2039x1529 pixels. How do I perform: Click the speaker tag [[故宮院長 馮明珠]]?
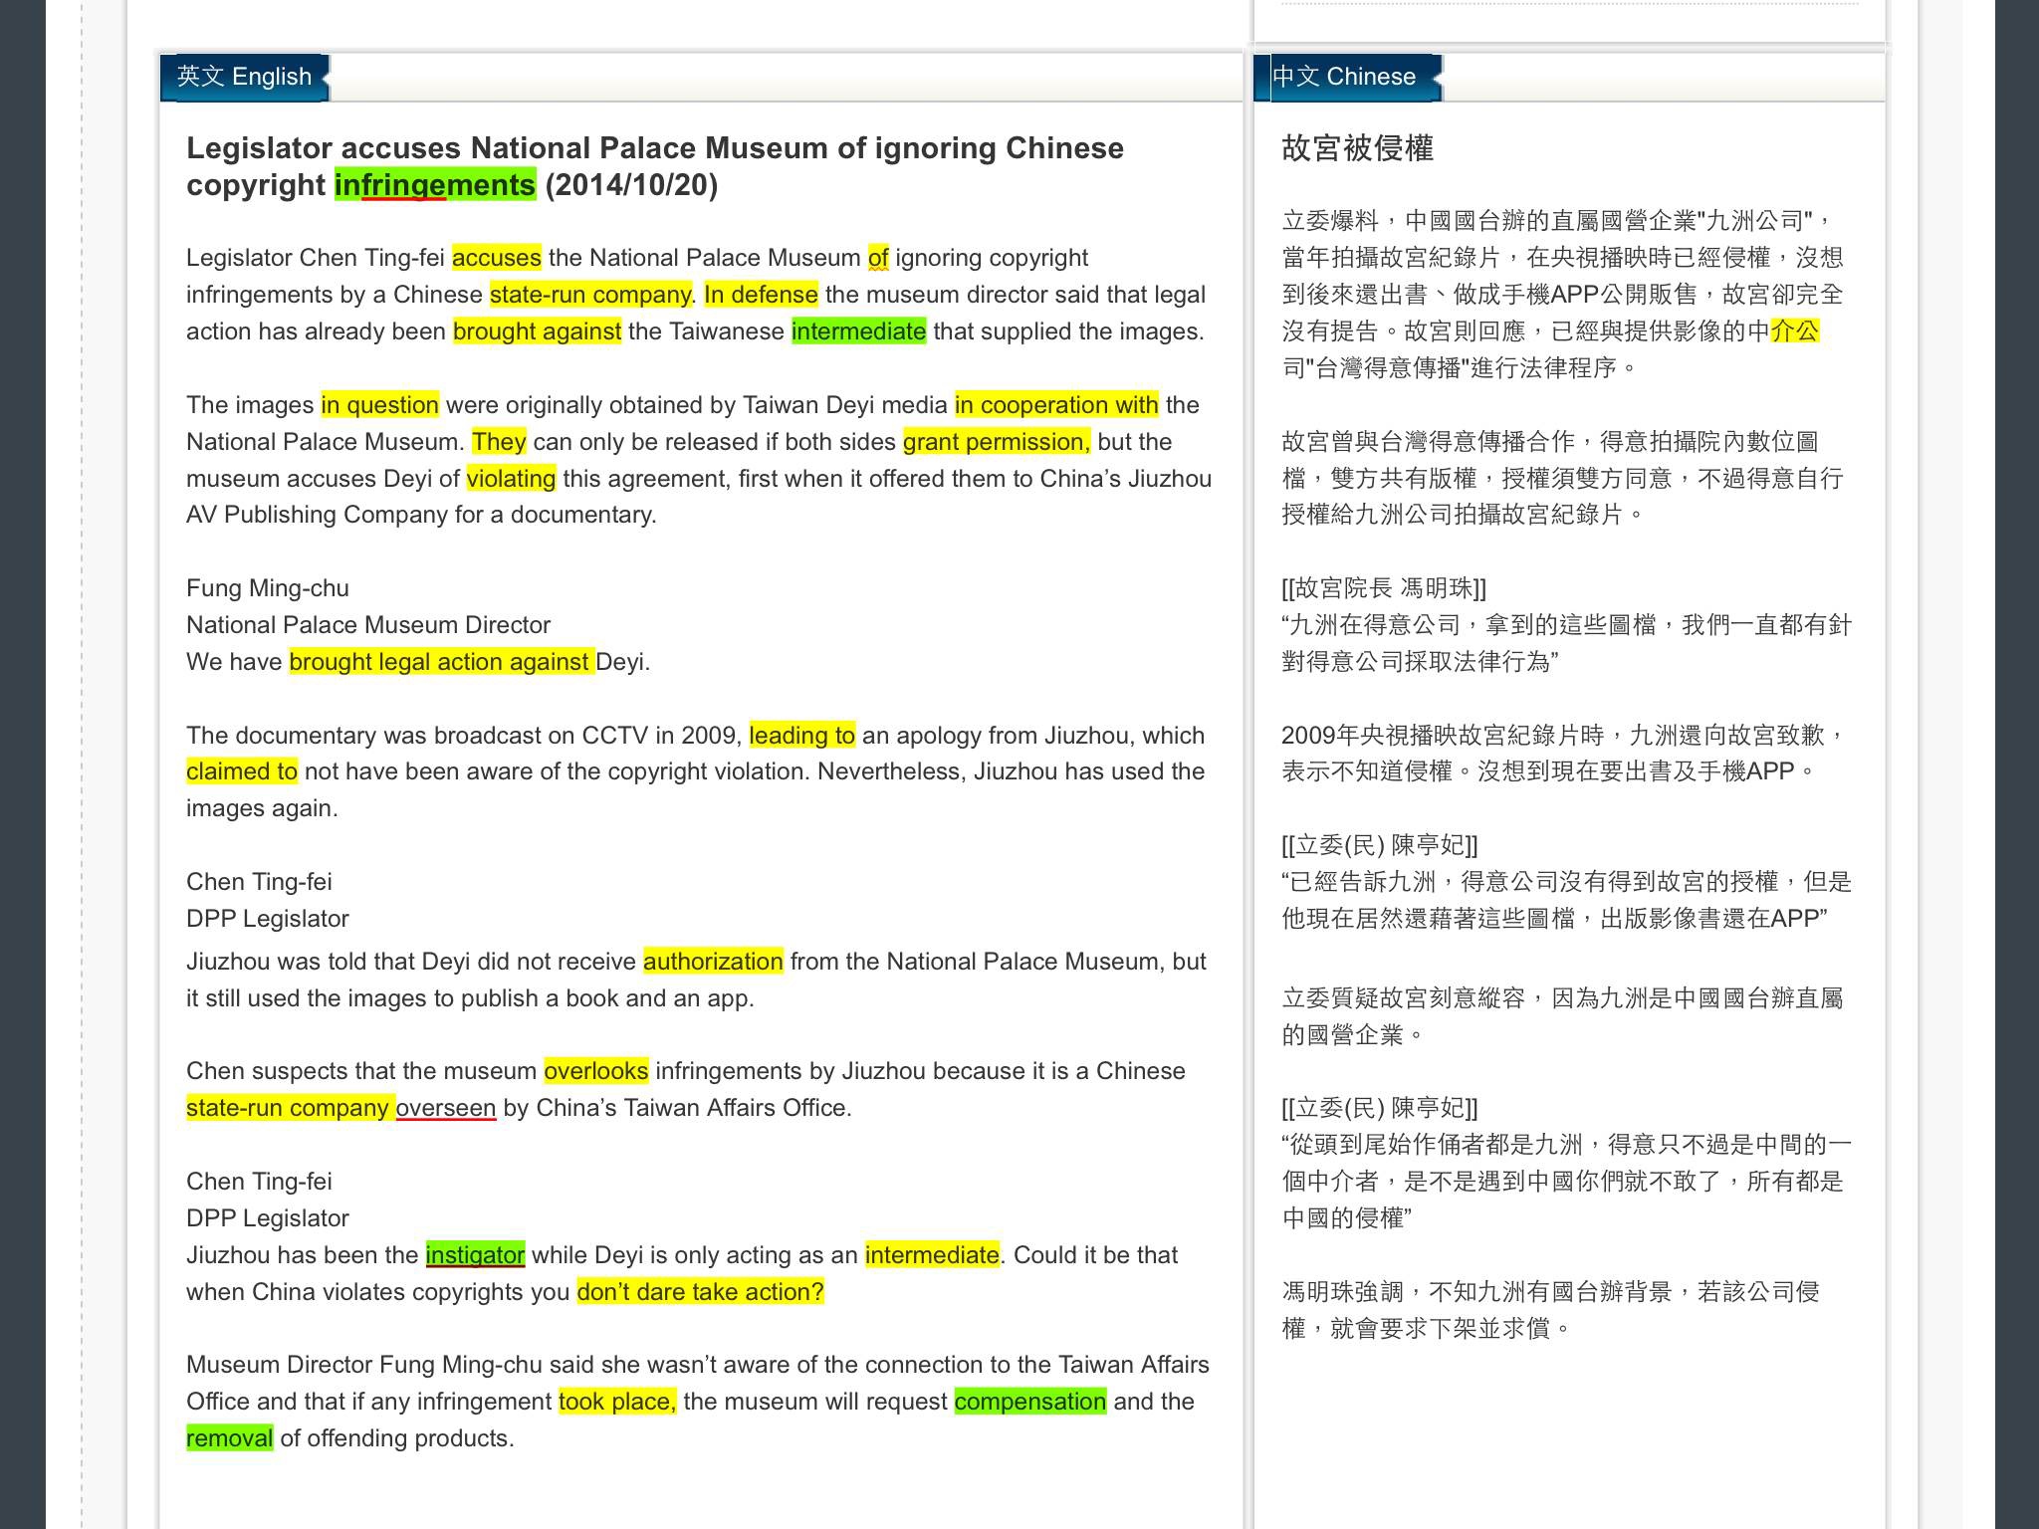[1384, 588]
